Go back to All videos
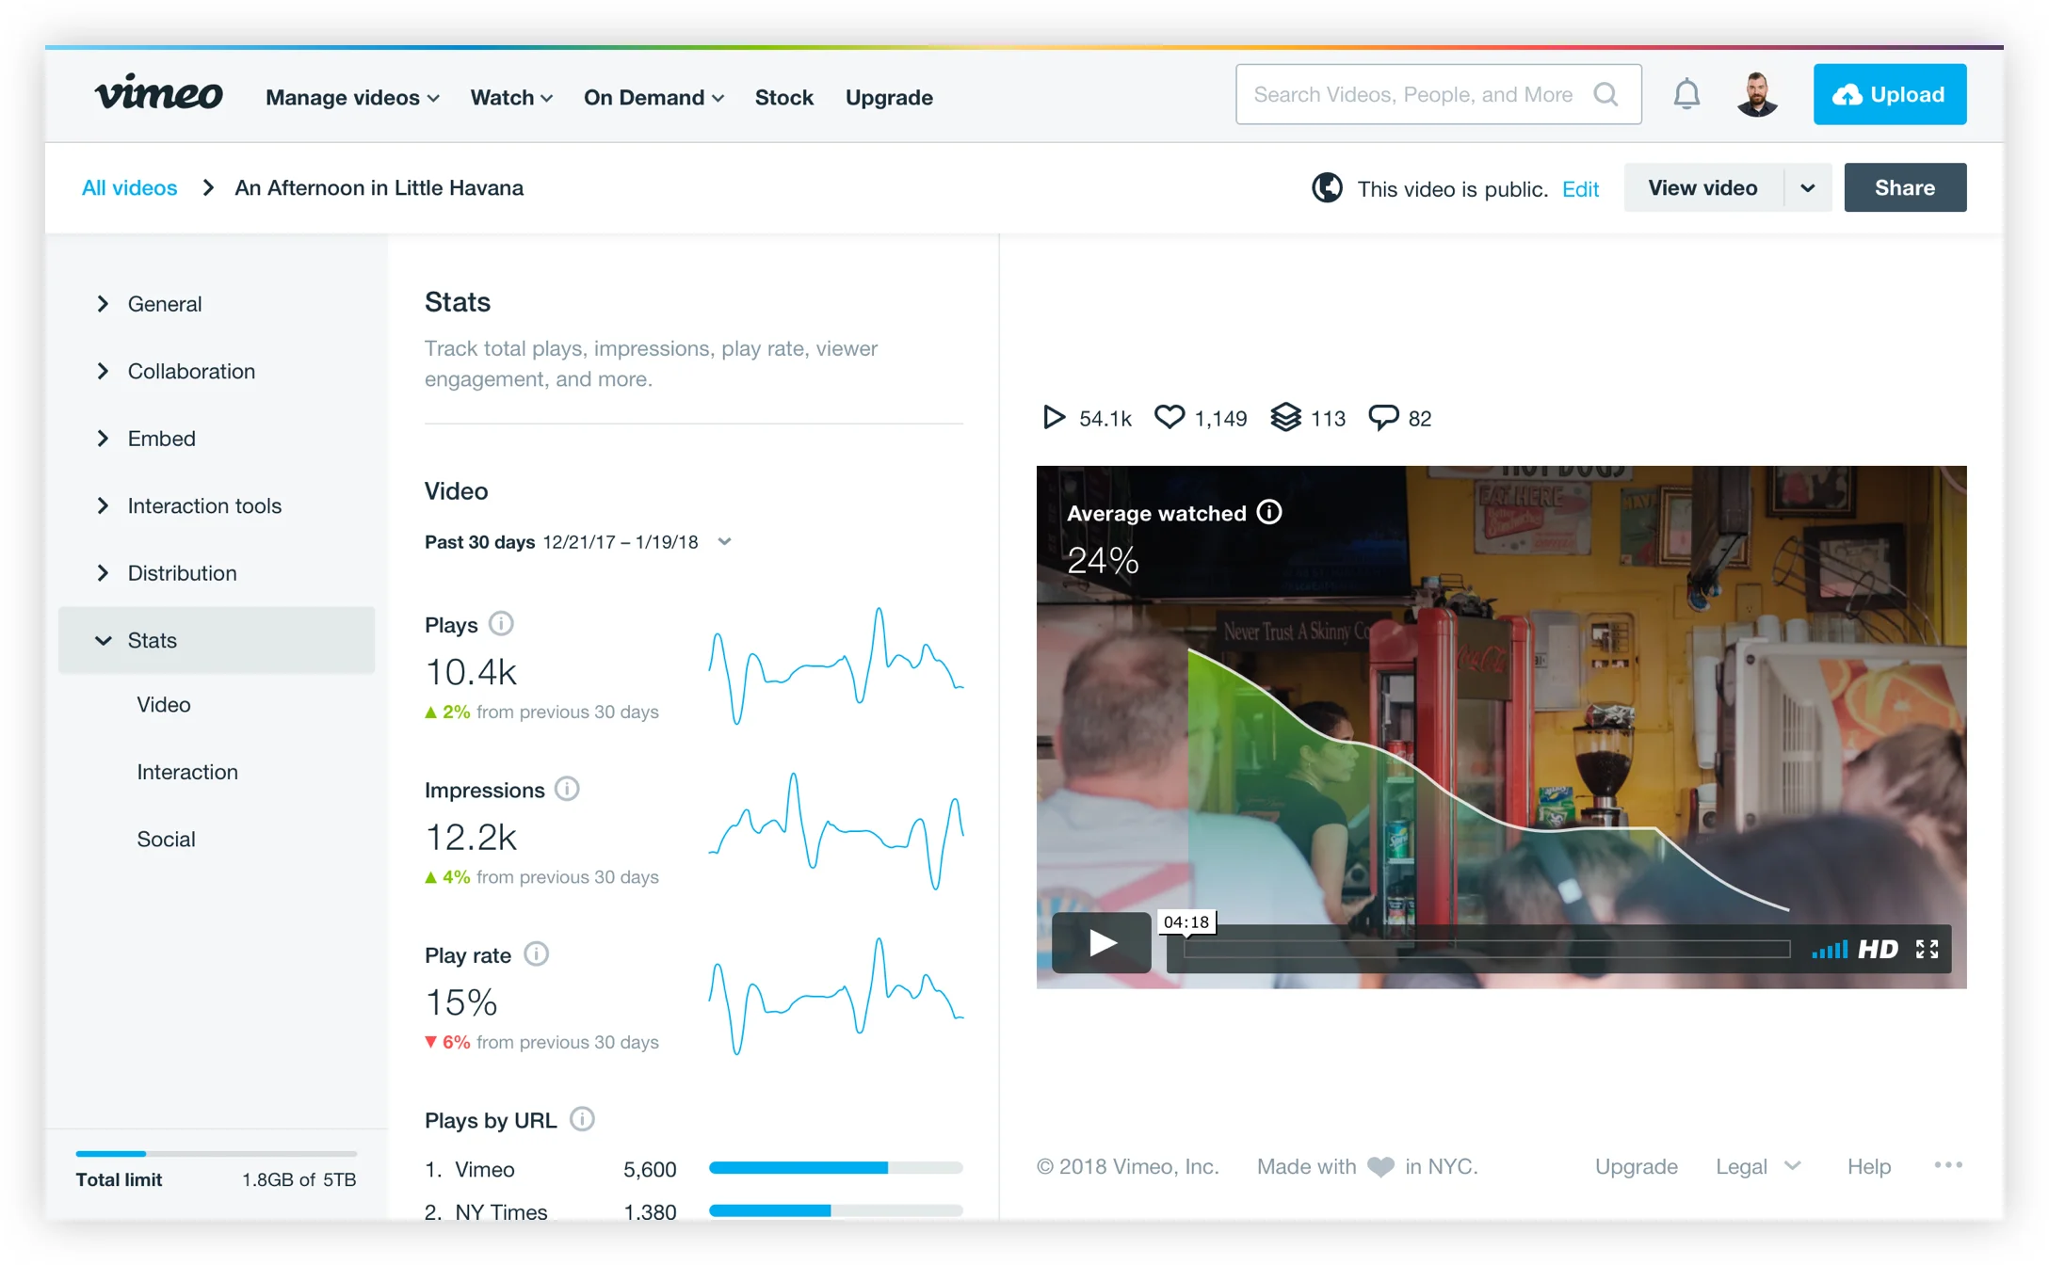Image resolution: width=2049 pixels, height=1265 pixels. tap(129, 188)
